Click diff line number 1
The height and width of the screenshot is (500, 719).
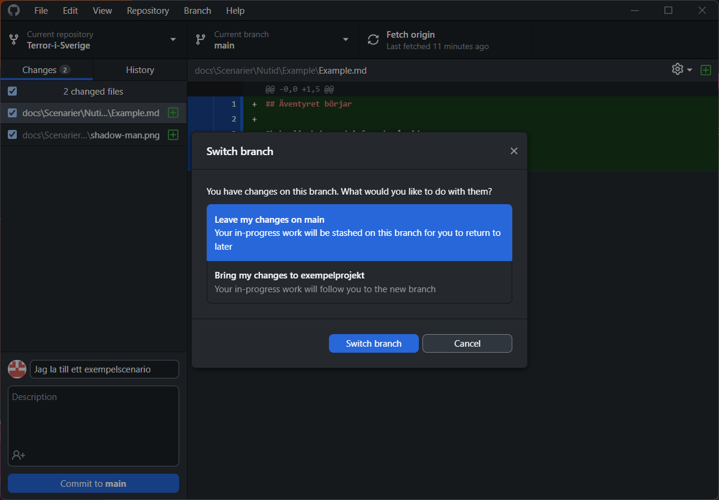coord(234,104)
